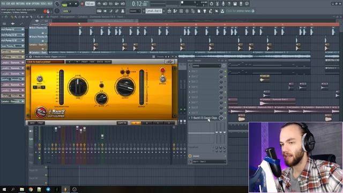Image resolution: width=343 pixels, height=193 pixels.
Task: Click the PRESET button in T-RackS
Action: (85, 62)
